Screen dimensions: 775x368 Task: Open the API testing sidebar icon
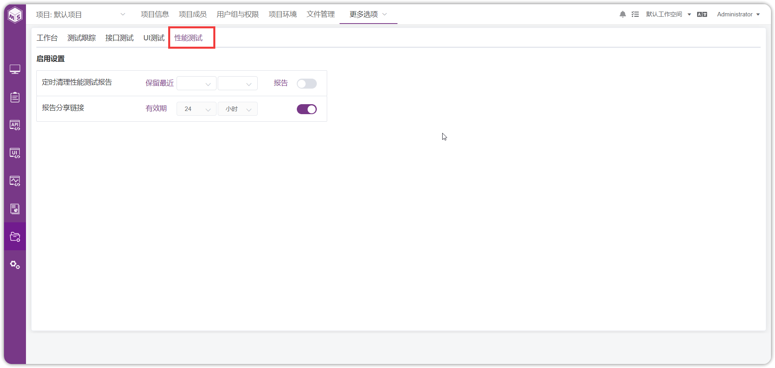pos(15,125)
